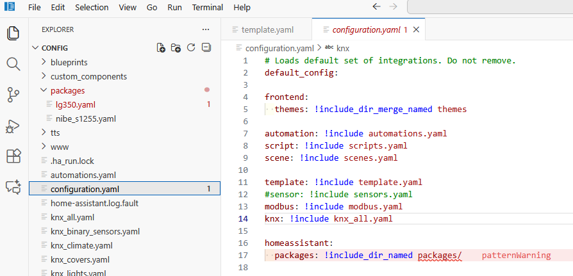The height and width of the screenshot is (276, 573).
Task: Refresh the Explorer file list
Action: [x=190, y=48]
